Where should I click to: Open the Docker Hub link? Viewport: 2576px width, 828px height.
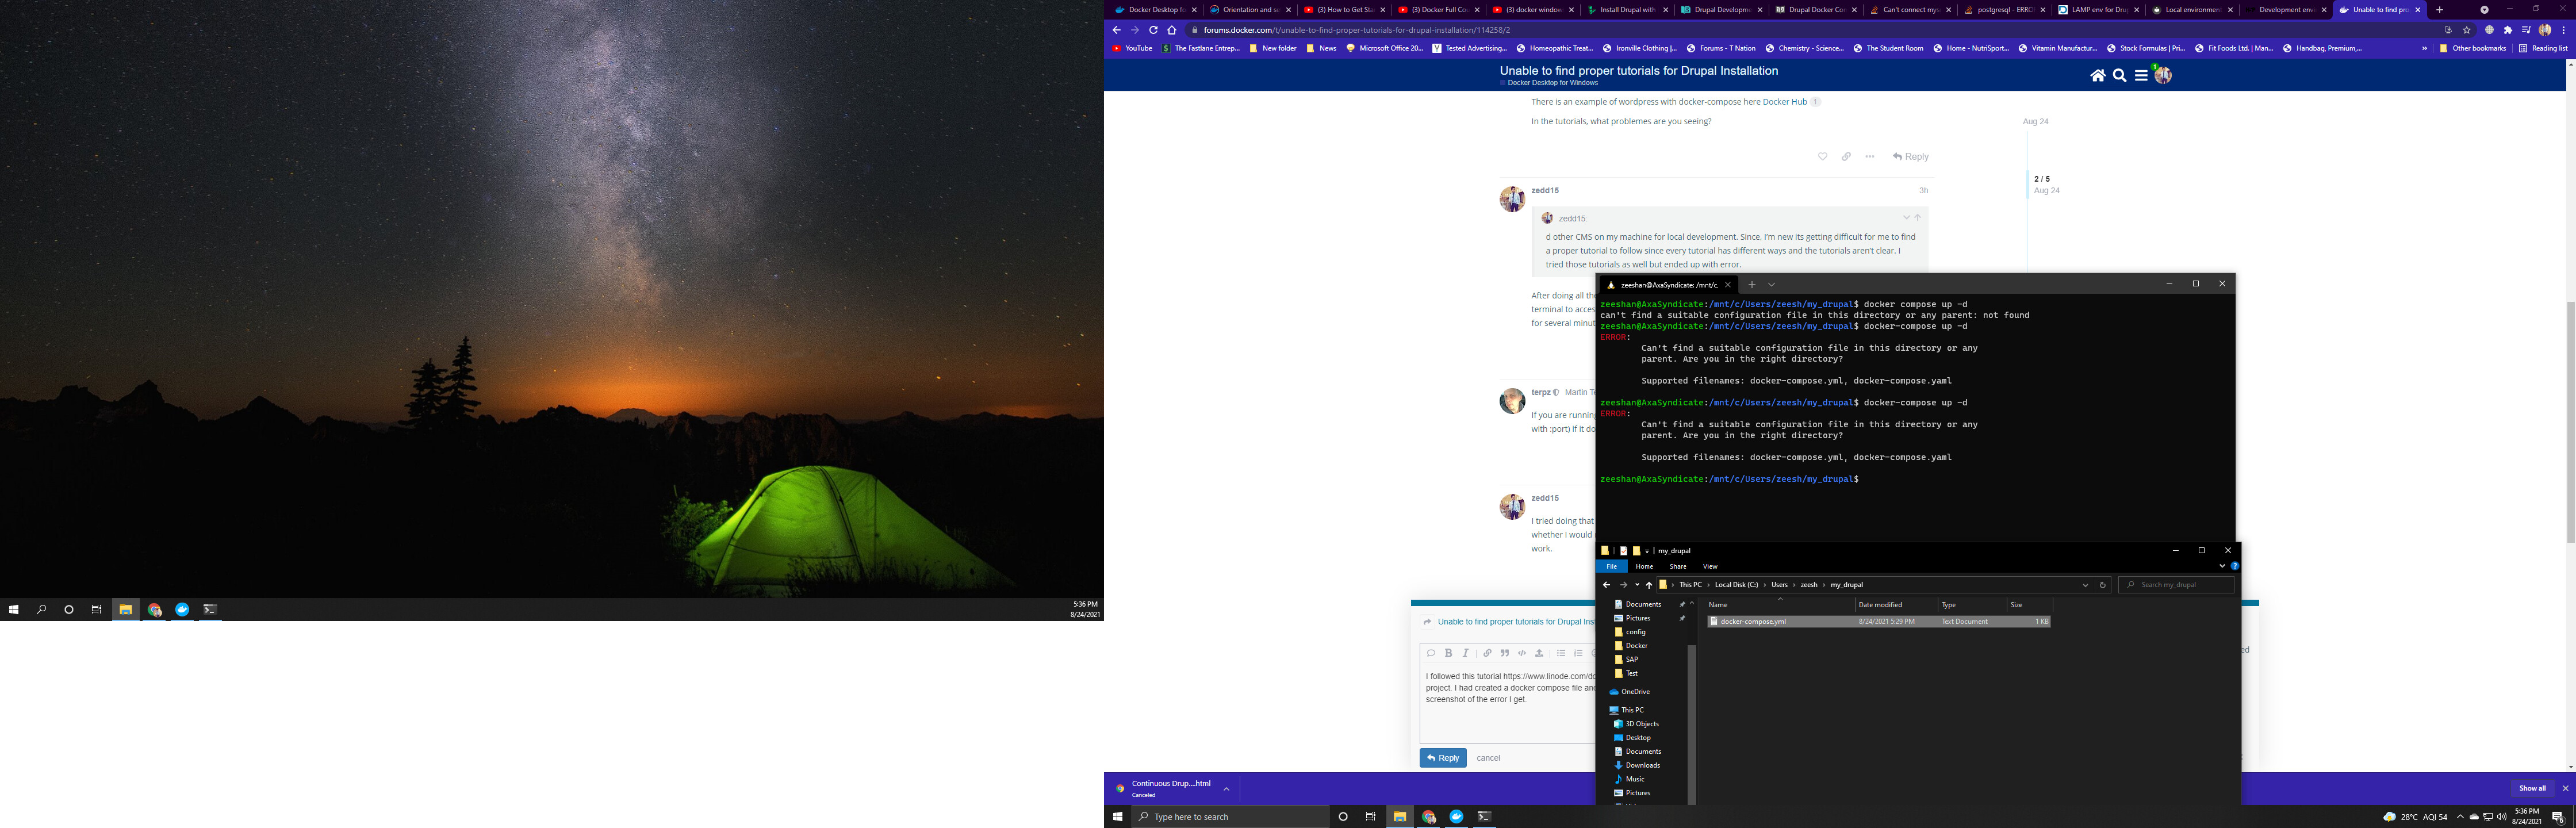1784,102
